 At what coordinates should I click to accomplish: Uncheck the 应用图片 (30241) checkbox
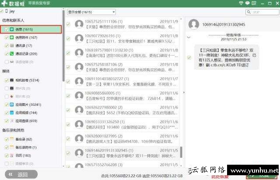click(x=7, y=105)
